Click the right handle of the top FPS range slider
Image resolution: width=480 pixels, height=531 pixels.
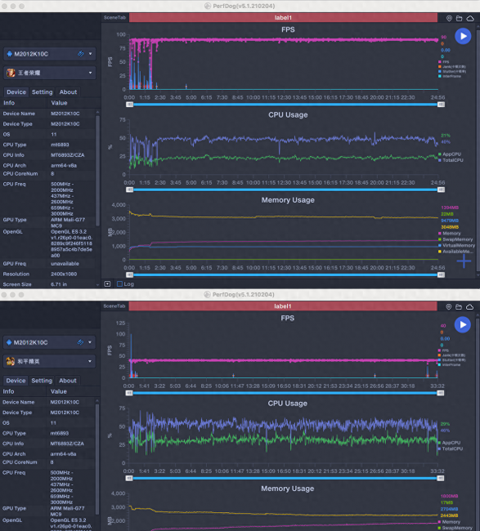pyautogui.click(x=441, y=105)
